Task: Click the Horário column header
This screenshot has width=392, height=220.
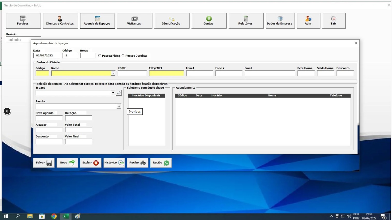Action: tap(216, 96)
